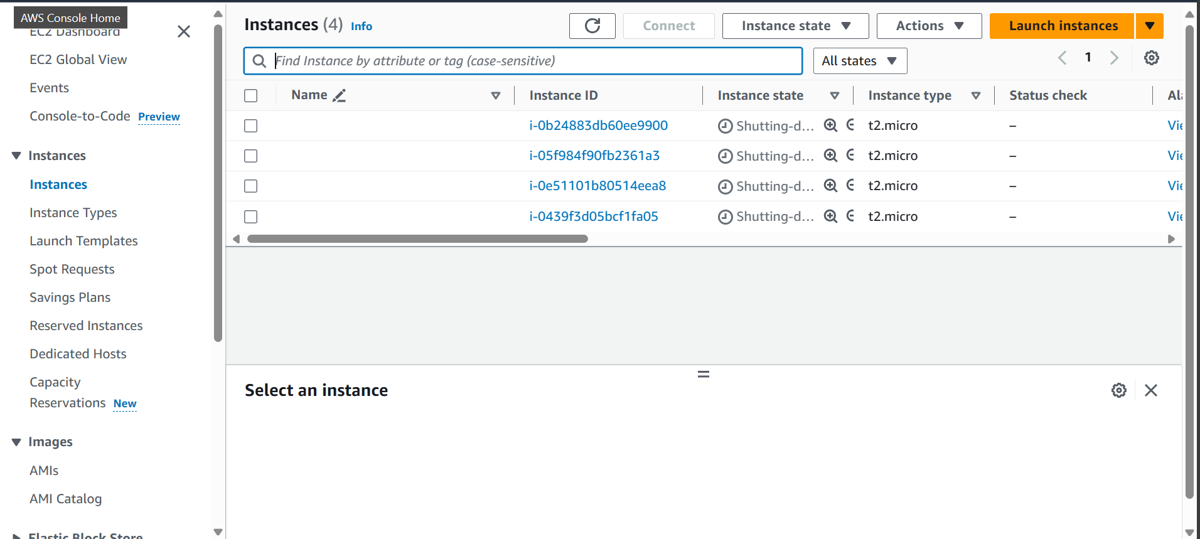Open Launch Templates page
This screenshot has height=539, width=1200.
coord(83,241)
